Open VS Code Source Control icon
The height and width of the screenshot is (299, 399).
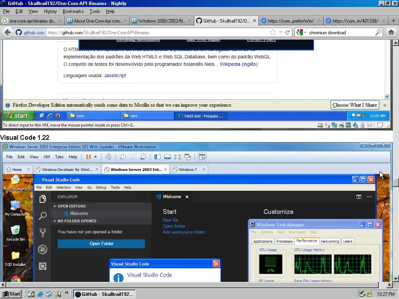click(43, 232)
